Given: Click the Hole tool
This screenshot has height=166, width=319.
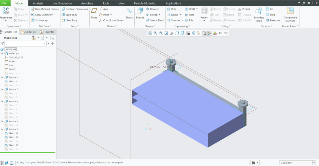Looking at the screenshot, I should 172,9.
